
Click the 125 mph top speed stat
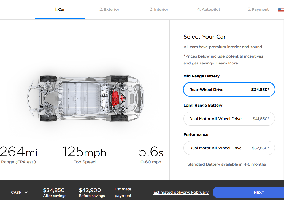85,155
